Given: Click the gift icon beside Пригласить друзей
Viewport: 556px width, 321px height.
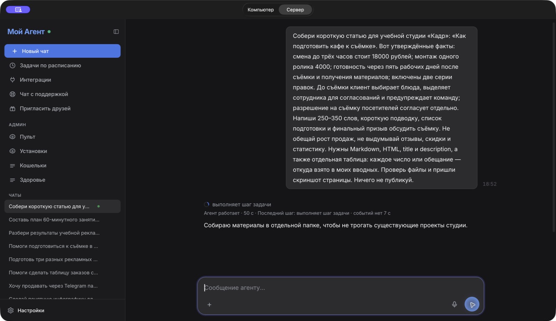Looking at the screenshot, I should [13, 109].
